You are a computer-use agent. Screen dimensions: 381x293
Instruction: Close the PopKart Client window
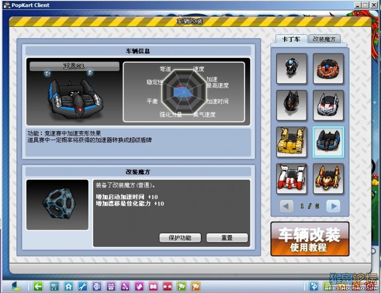tap(374, 5)
